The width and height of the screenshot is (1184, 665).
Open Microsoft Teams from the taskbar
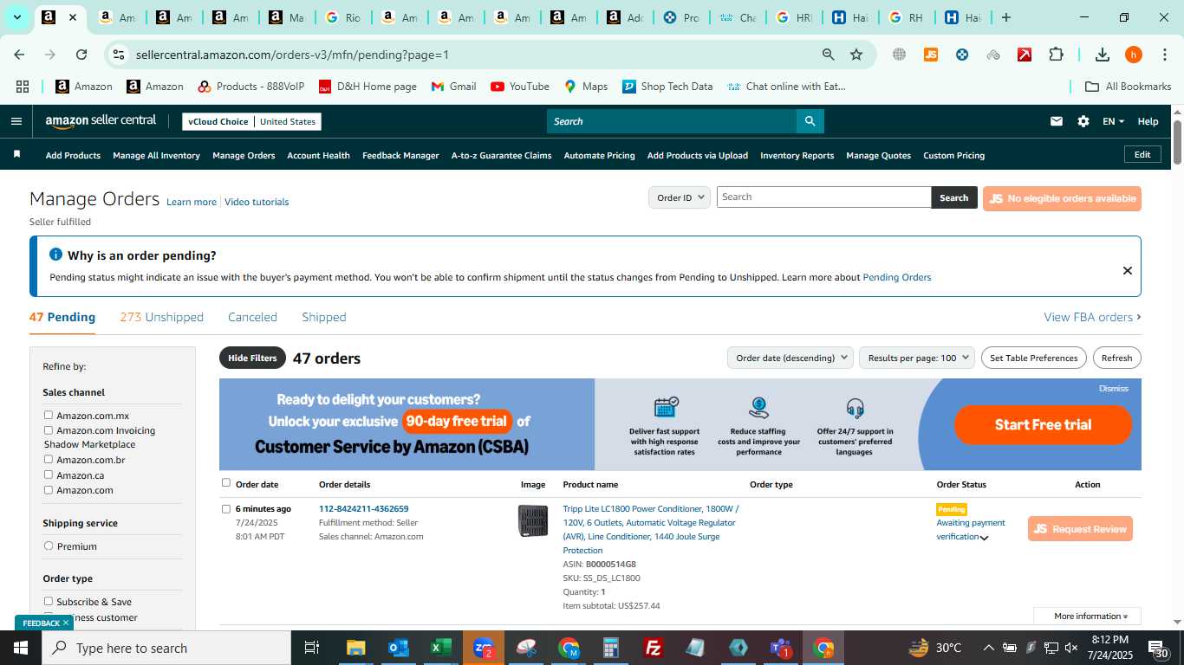(781, 648)
